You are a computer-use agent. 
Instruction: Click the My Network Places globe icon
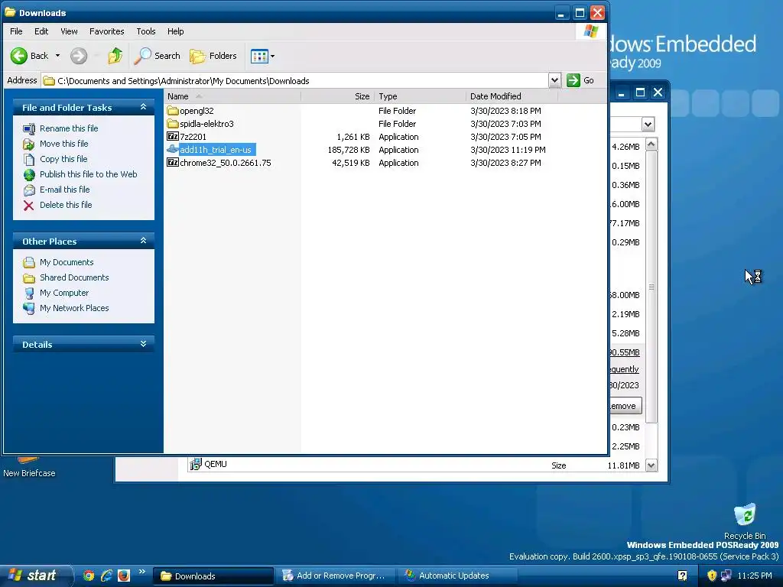tap(29, 309)
